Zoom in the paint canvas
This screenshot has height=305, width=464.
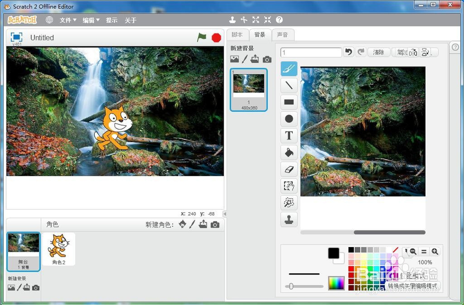[435, 252]
